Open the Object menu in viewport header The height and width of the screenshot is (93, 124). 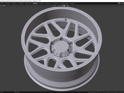(x=4, y=6)
